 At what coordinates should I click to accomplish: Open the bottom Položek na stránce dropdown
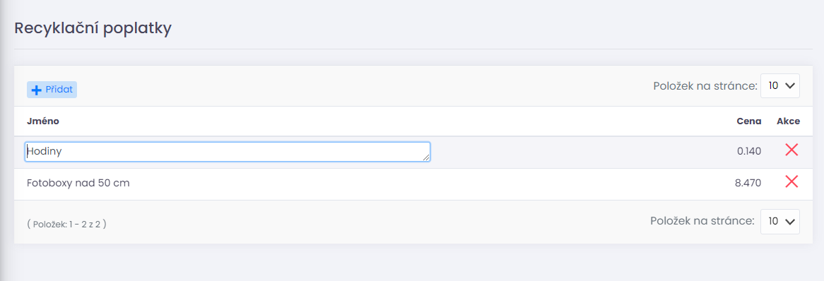click(780, 222)
